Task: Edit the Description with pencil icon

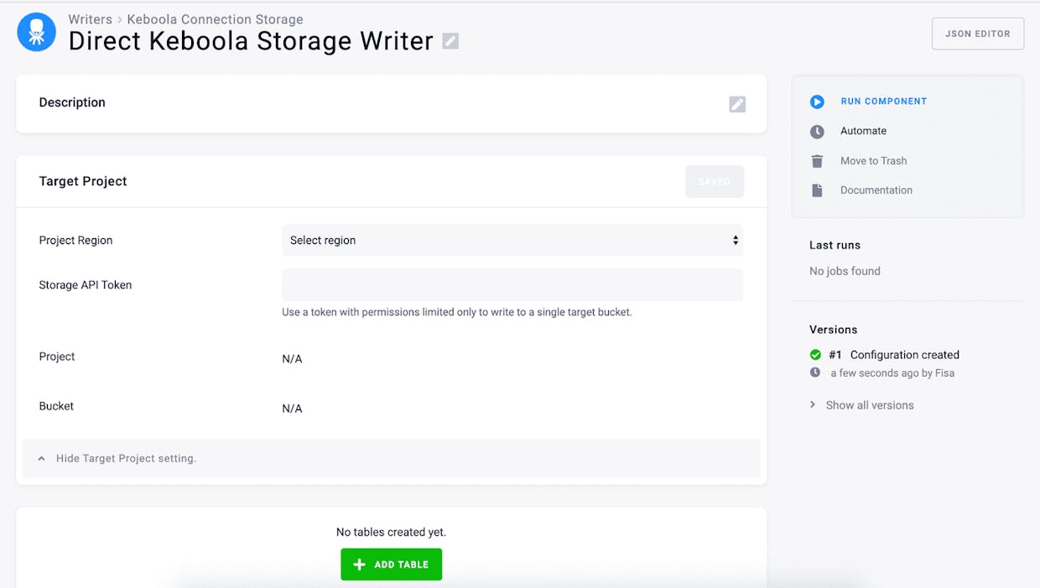Action: (737, 104)
